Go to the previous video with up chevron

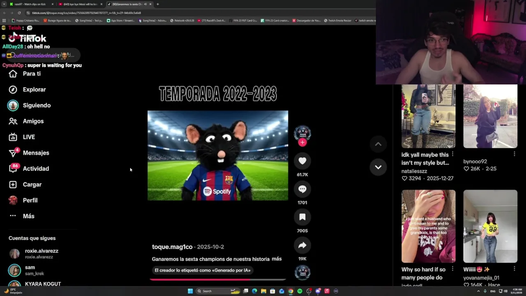pyautogui.click(x=378, y=144)
